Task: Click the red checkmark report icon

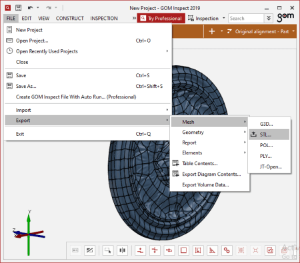Action: click(270, 250)
